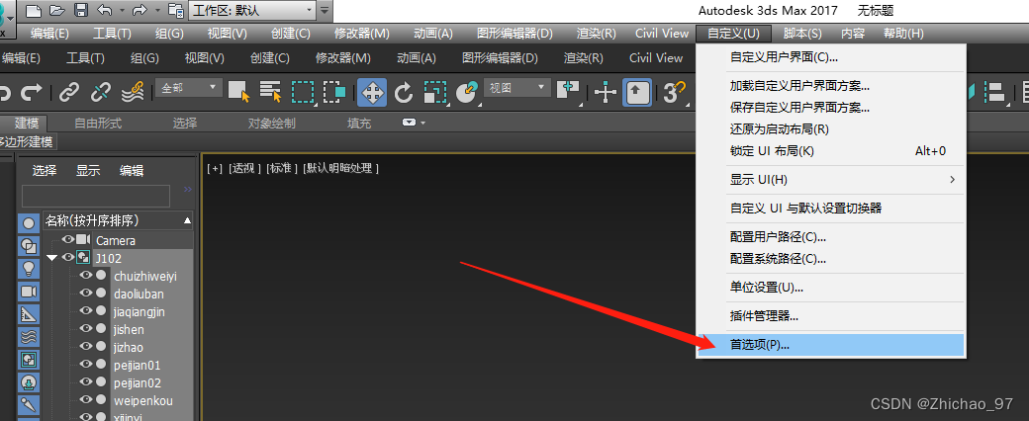The width and height of the screenshot is (1029, 421).
Task: Open the 全部 selection filter dropdown
Action: (x=189, y=87)
